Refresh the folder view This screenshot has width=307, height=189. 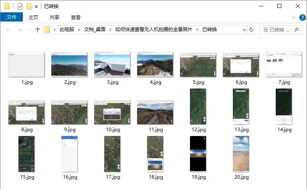pos(251,30)
